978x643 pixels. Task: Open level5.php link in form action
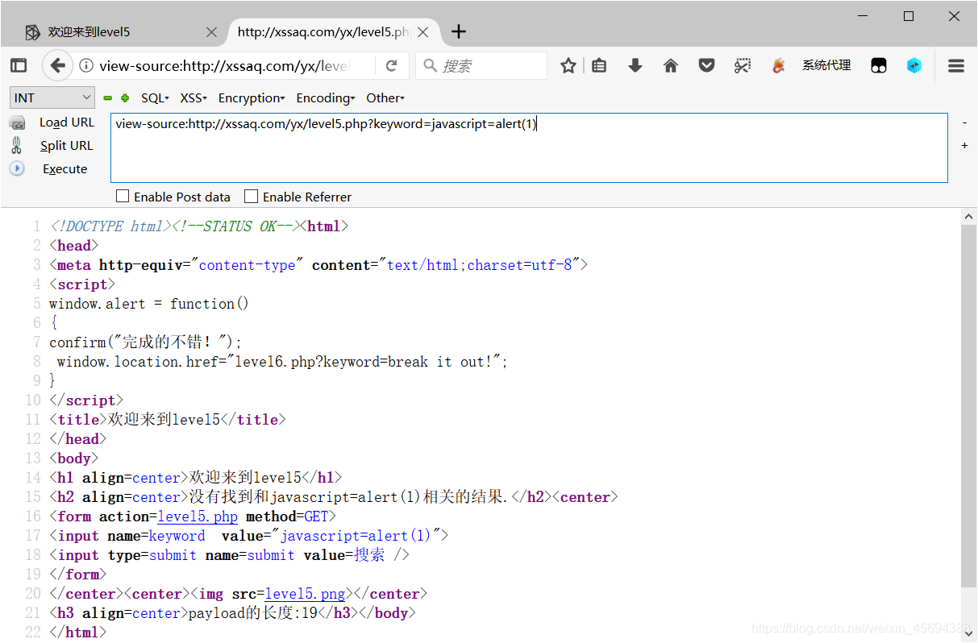pyautogui.click(x=198, y=516)
